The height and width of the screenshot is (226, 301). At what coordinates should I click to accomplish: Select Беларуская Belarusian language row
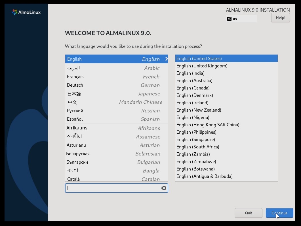(x=117, y=153)
